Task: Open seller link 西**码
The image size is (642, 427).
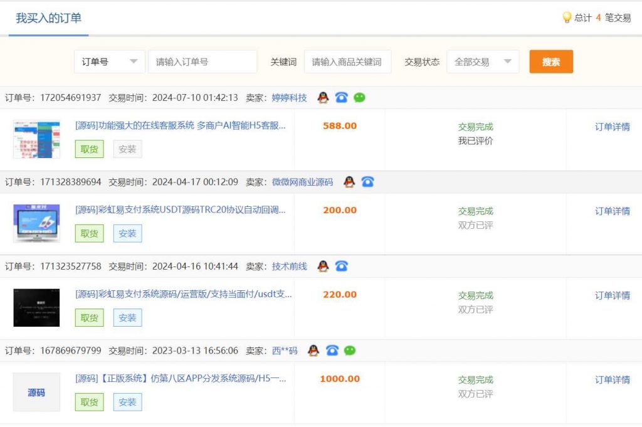Action: [x=285, y=351]
